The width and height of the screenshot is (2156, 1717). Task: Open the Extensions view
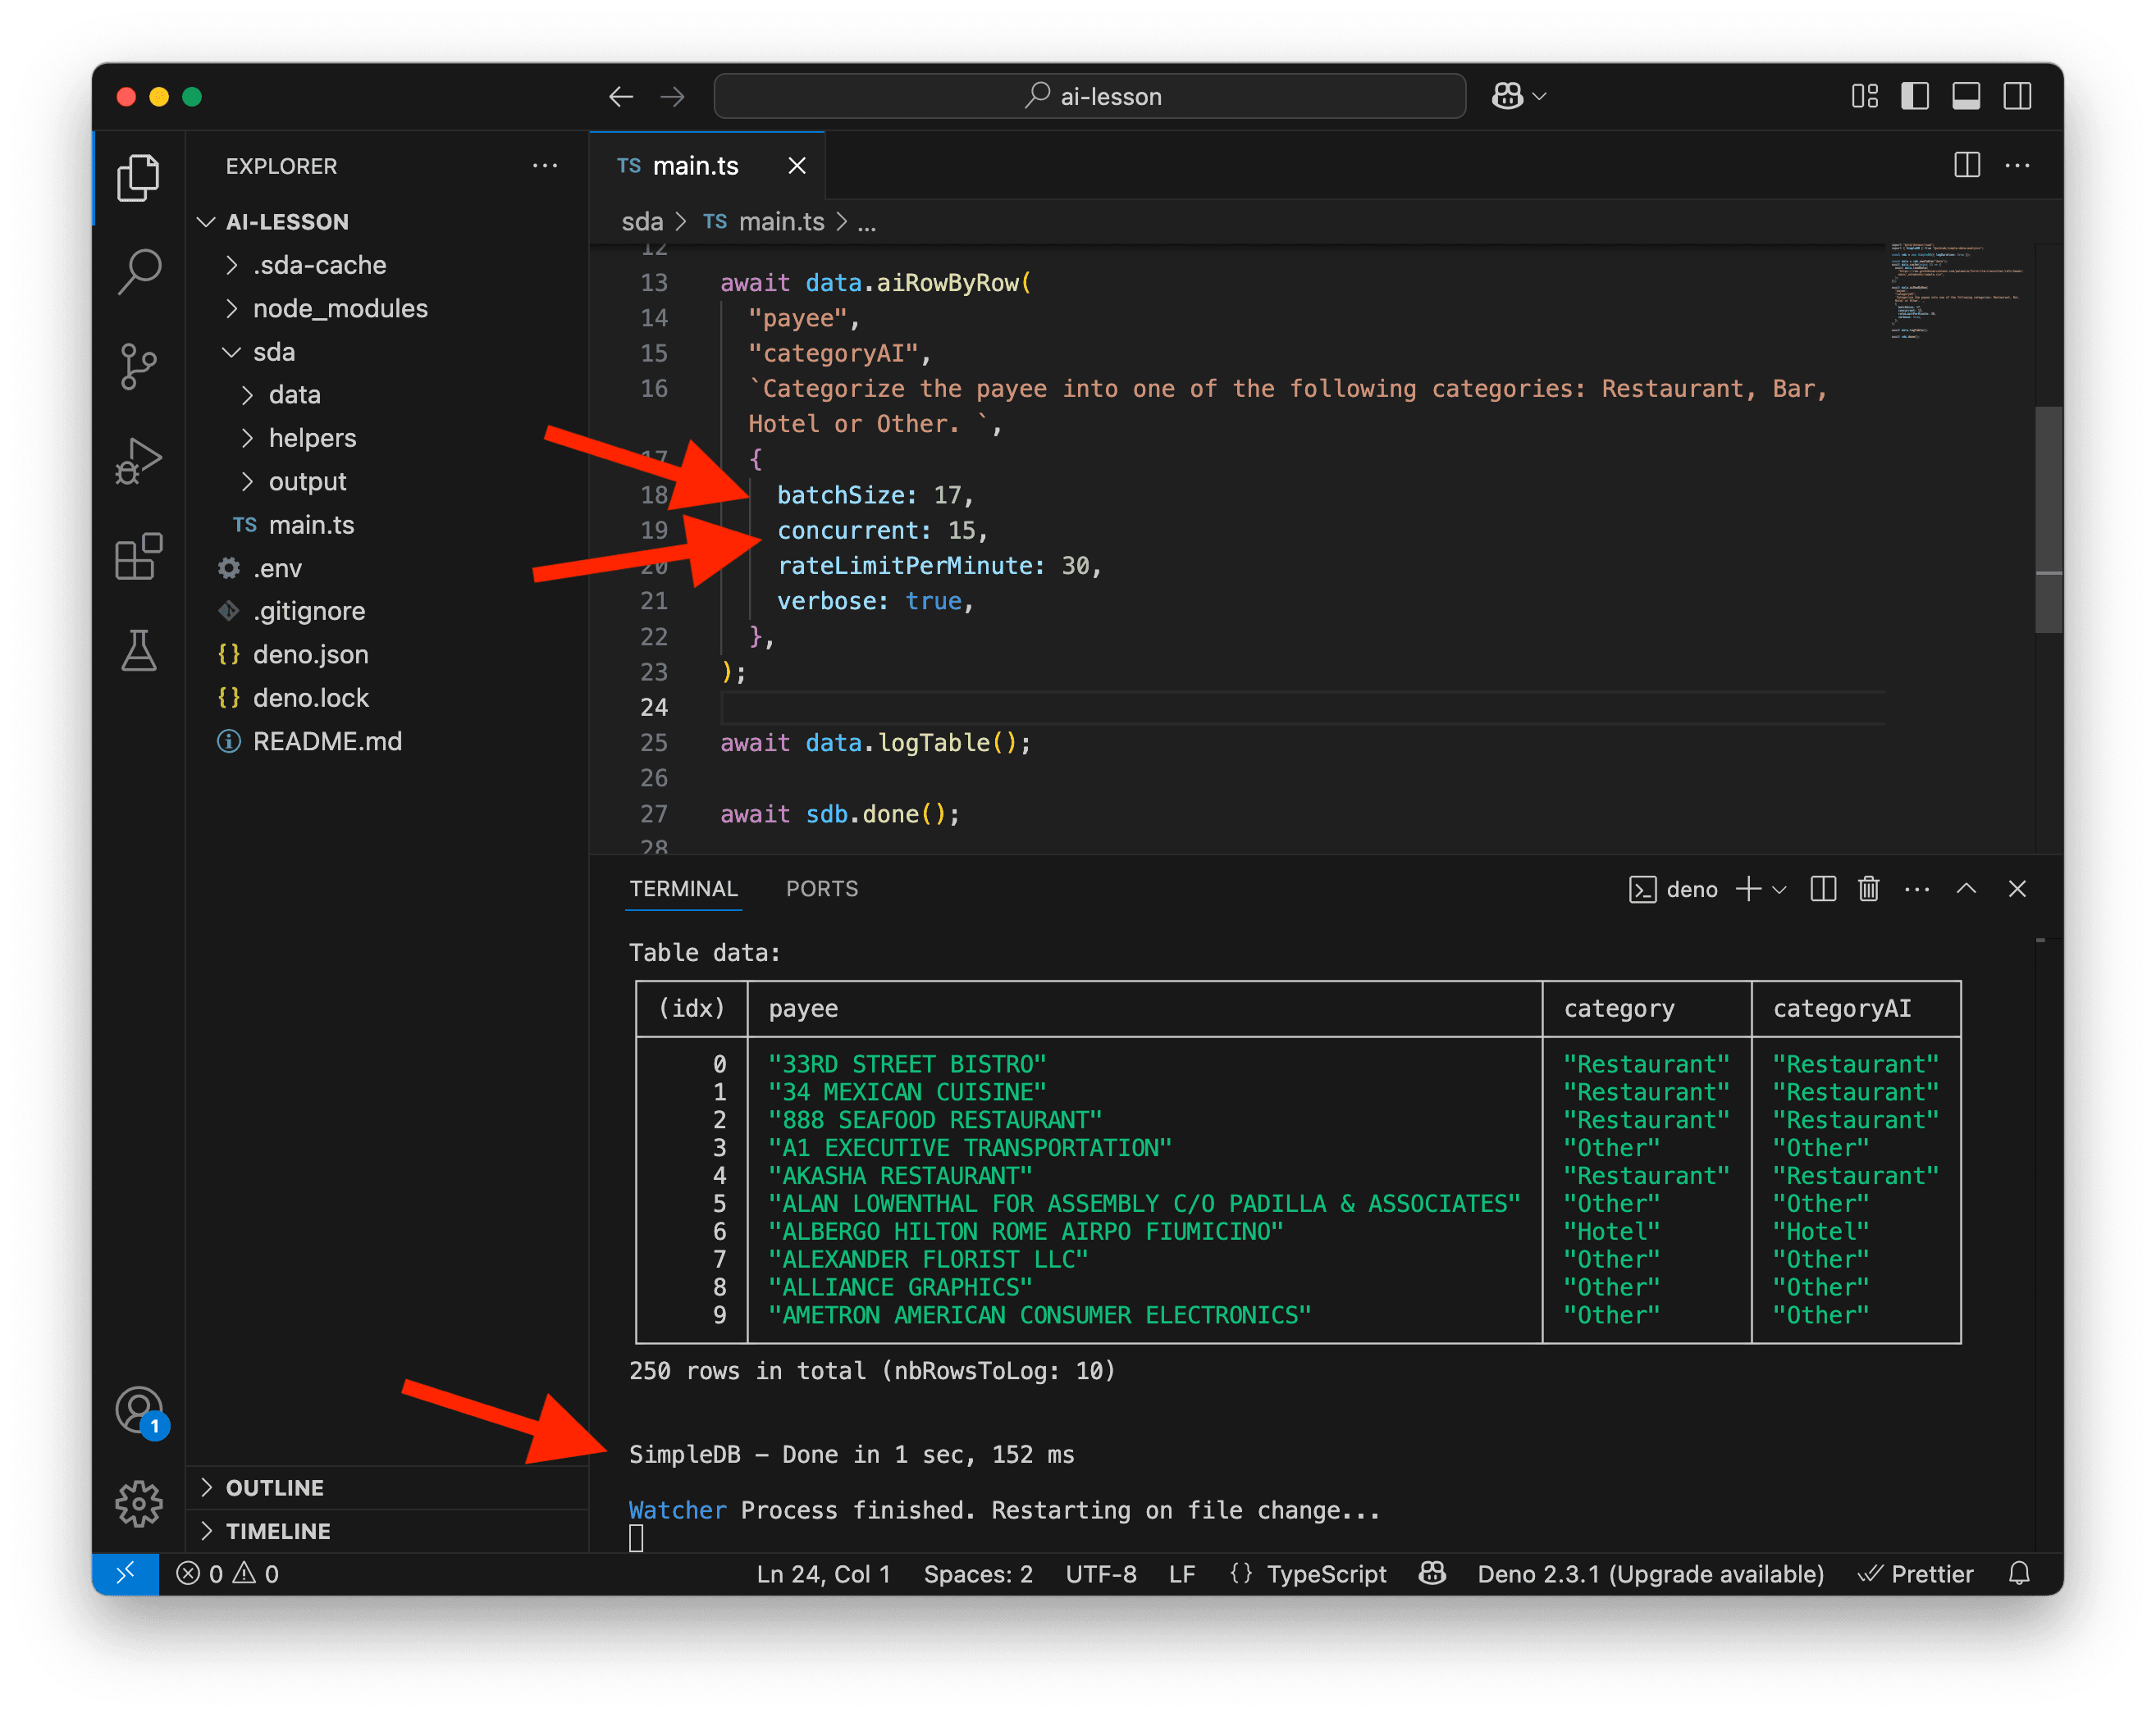coord(138,556)
